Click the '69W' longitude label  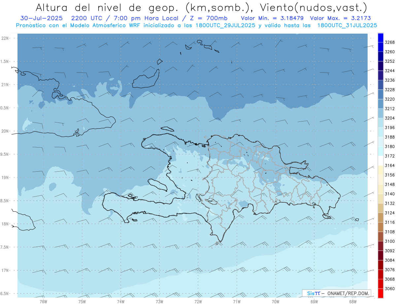click(314, 302)
